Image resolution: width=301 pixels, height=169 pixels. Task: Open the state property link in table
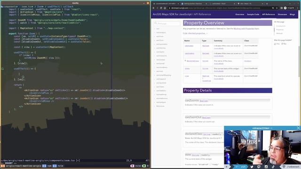click(187, 69)
